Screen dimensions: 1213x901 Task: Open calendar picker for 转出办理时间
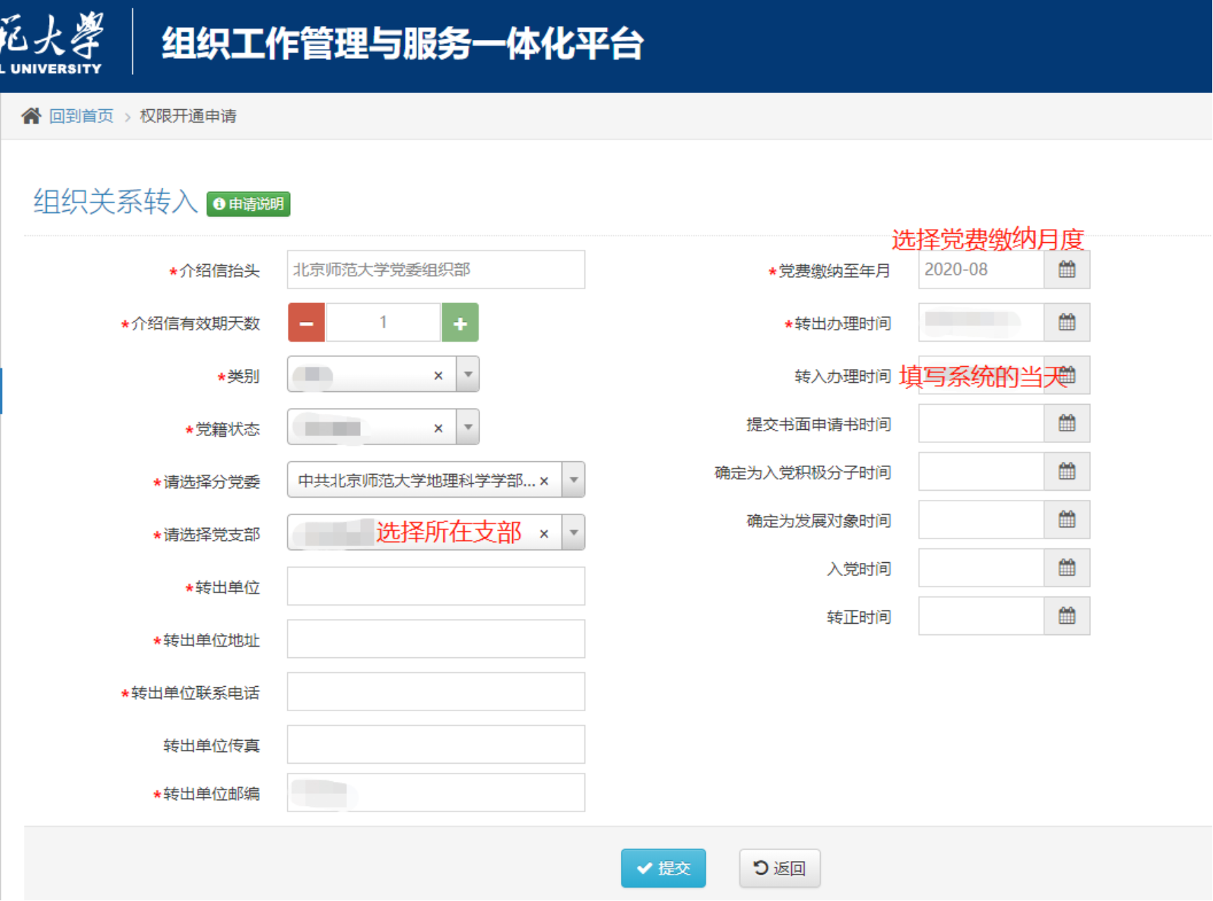click(1067, 323)
